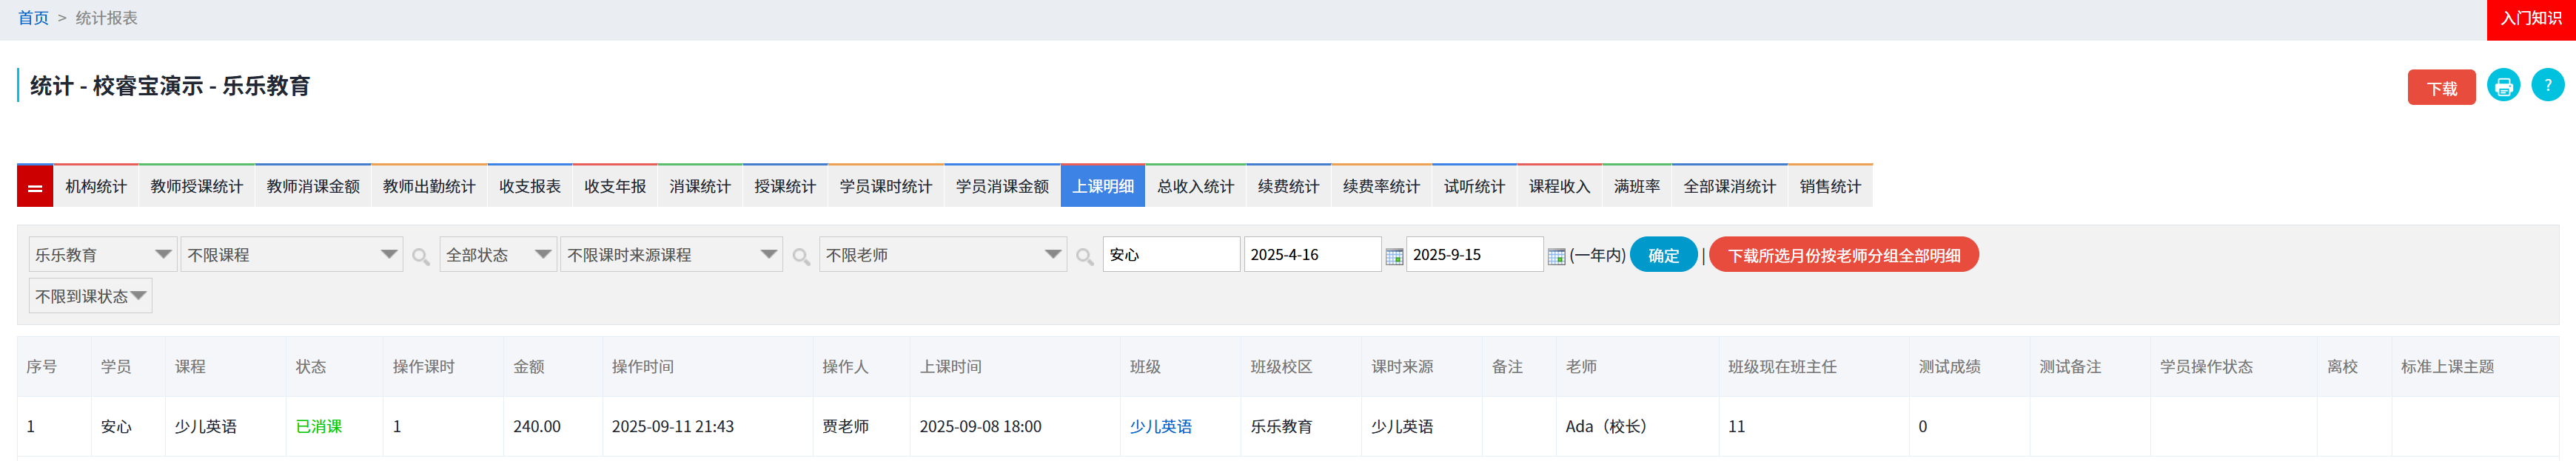Screen dimensions: 2576x461
Task: Switch to the 收支报表 tab
Action: pyautogui.click(x=530, y=187)
